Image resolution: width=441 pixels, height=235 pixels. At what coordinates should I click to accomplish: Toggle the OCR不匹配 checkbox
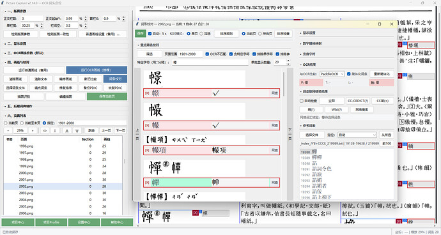pyautogui.click(x=207, y=54)
